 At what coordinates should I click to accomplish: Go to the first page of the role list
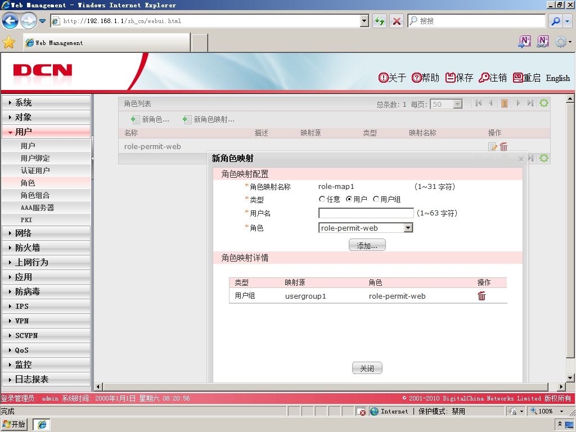[478, 103]
